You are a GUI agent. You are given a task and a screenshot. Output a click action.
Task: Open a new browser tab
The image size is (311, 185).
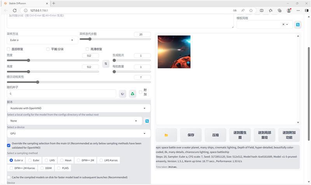[54, 3]
